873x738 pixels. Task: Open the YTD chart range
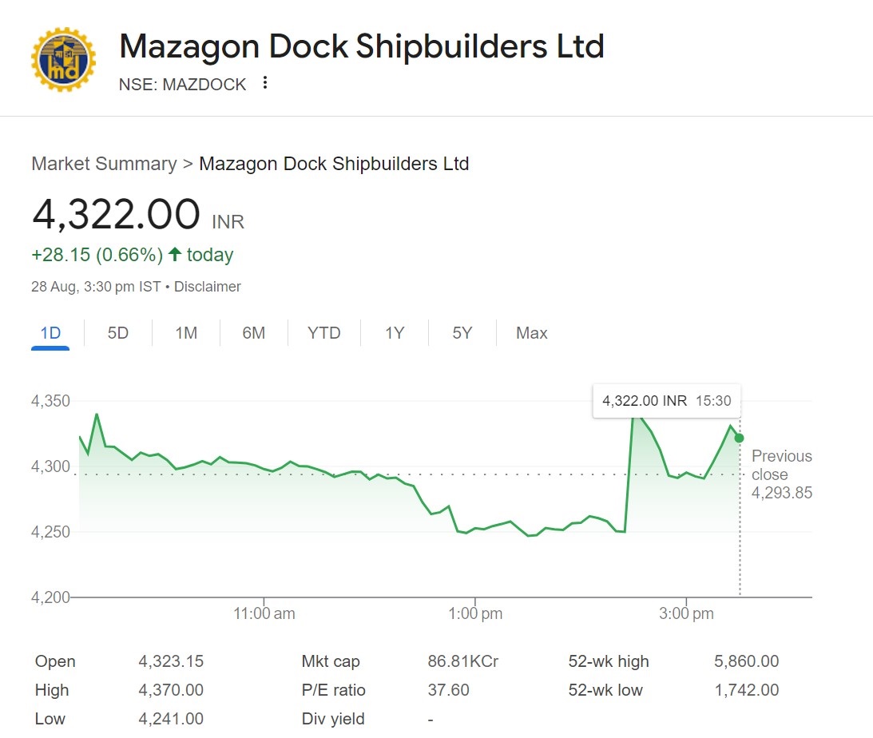(x=323, y=333)
